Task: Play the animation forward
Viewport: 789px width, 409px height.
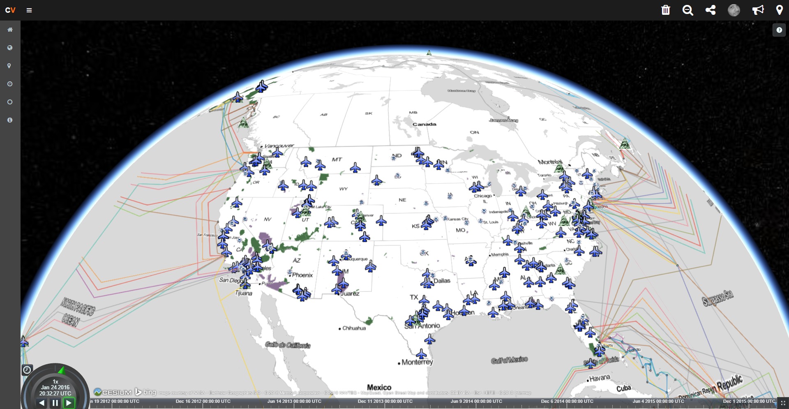Action: coord(69,403)
